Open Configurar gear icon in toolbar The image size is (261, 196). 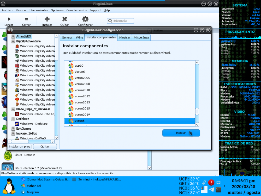tap(85, 19)
